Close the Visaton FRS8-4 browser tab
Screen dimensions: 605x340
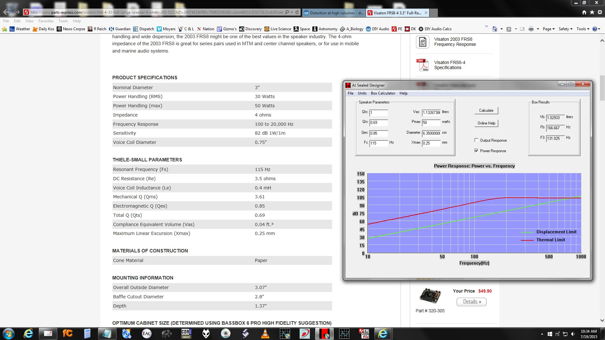point(426,13)
